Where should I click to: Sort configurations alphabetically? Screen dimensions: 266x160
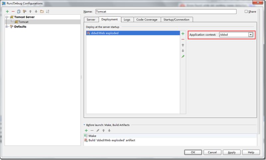tap(48, 12)
